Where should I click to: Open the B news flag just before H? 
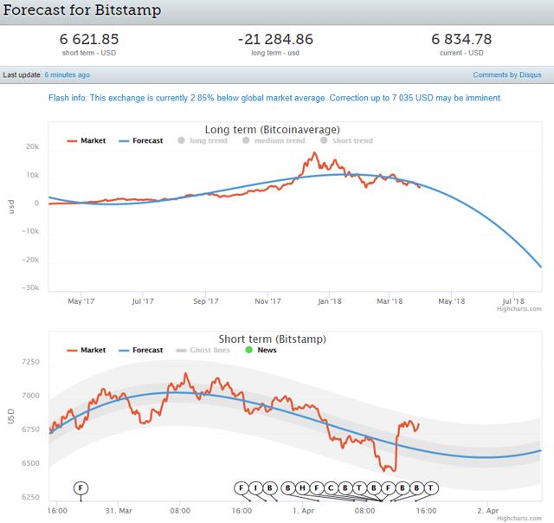[x=288, y=488]
